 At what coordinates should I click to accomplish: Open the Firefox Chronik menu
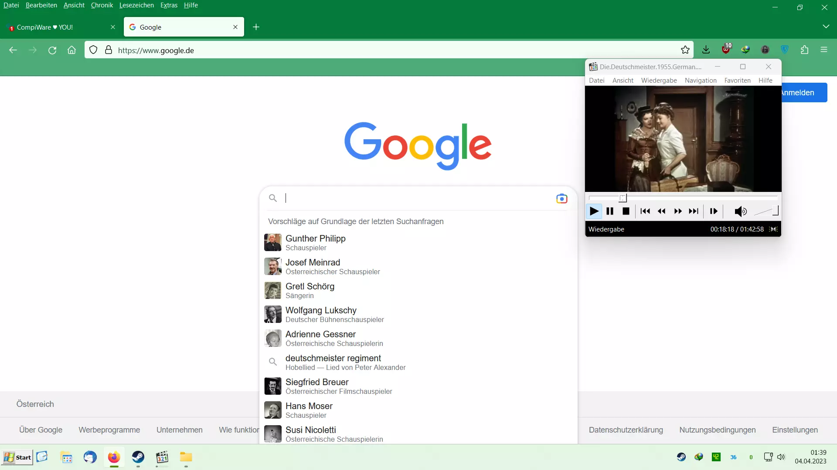coord(102,5)
